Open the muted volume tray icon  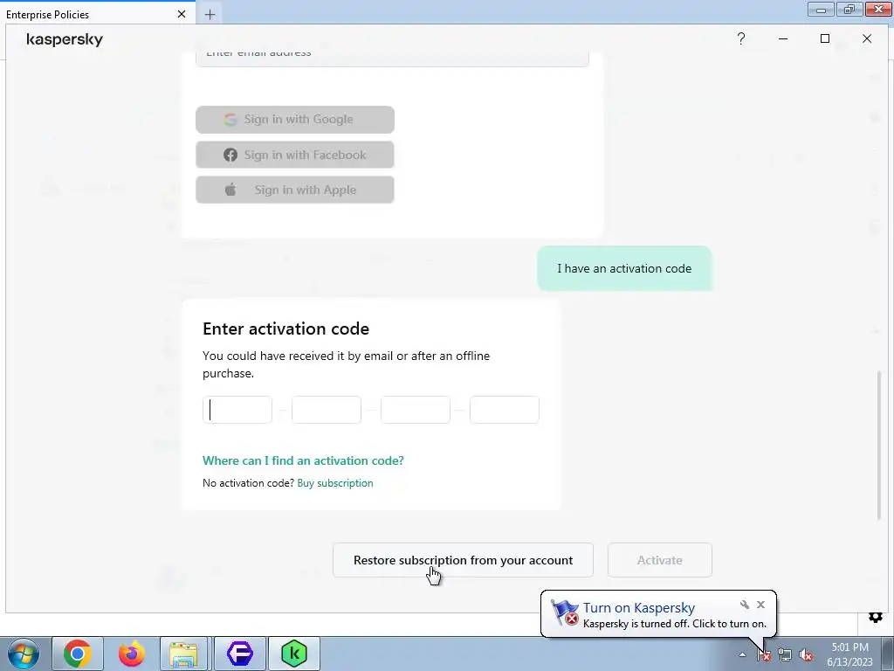tap(806, 655)
